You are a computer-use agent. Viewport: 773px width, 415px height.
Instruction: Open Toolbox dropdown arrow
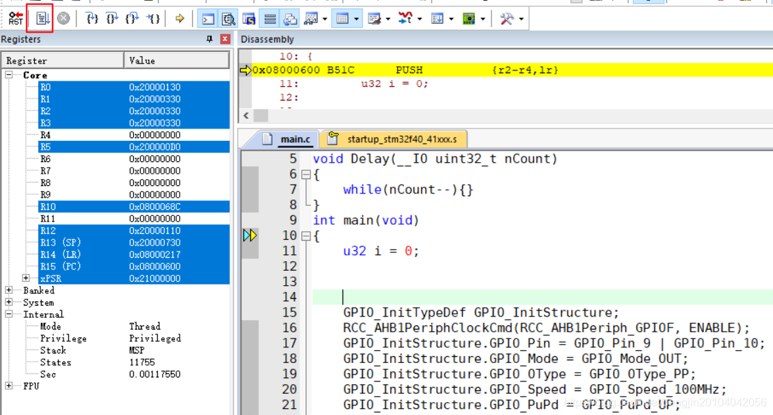(521, 19)
